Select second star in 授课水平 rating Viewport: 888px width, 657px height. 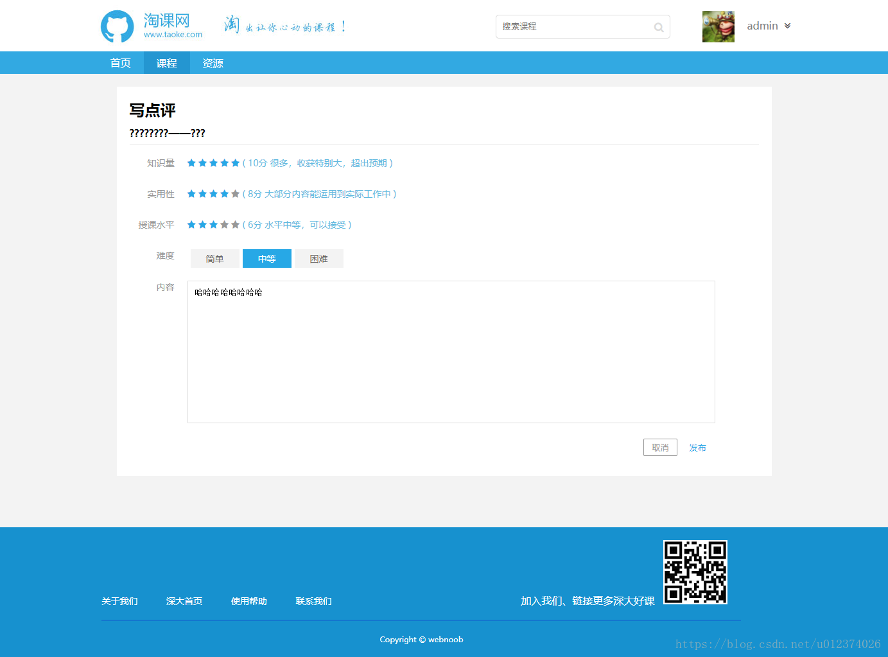tap(202, 225)
